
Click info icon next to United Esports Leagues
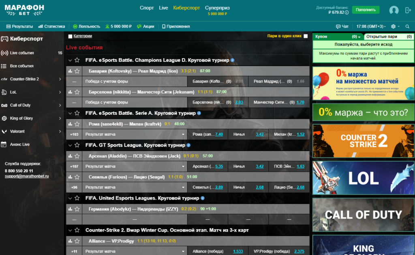pos(203,198)
